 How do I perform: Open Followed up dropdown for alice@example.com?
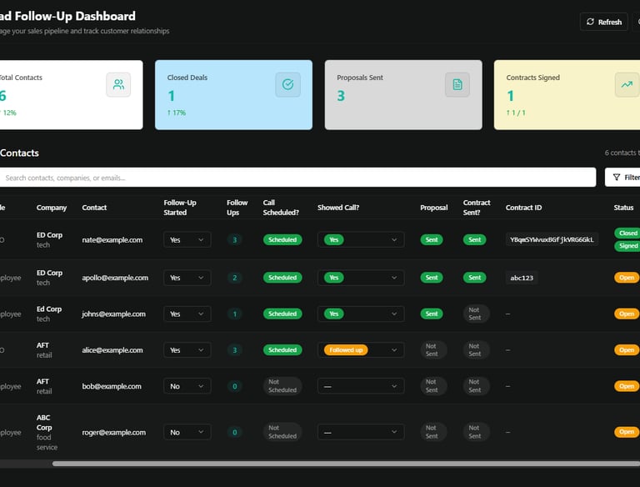pos(361,350)
